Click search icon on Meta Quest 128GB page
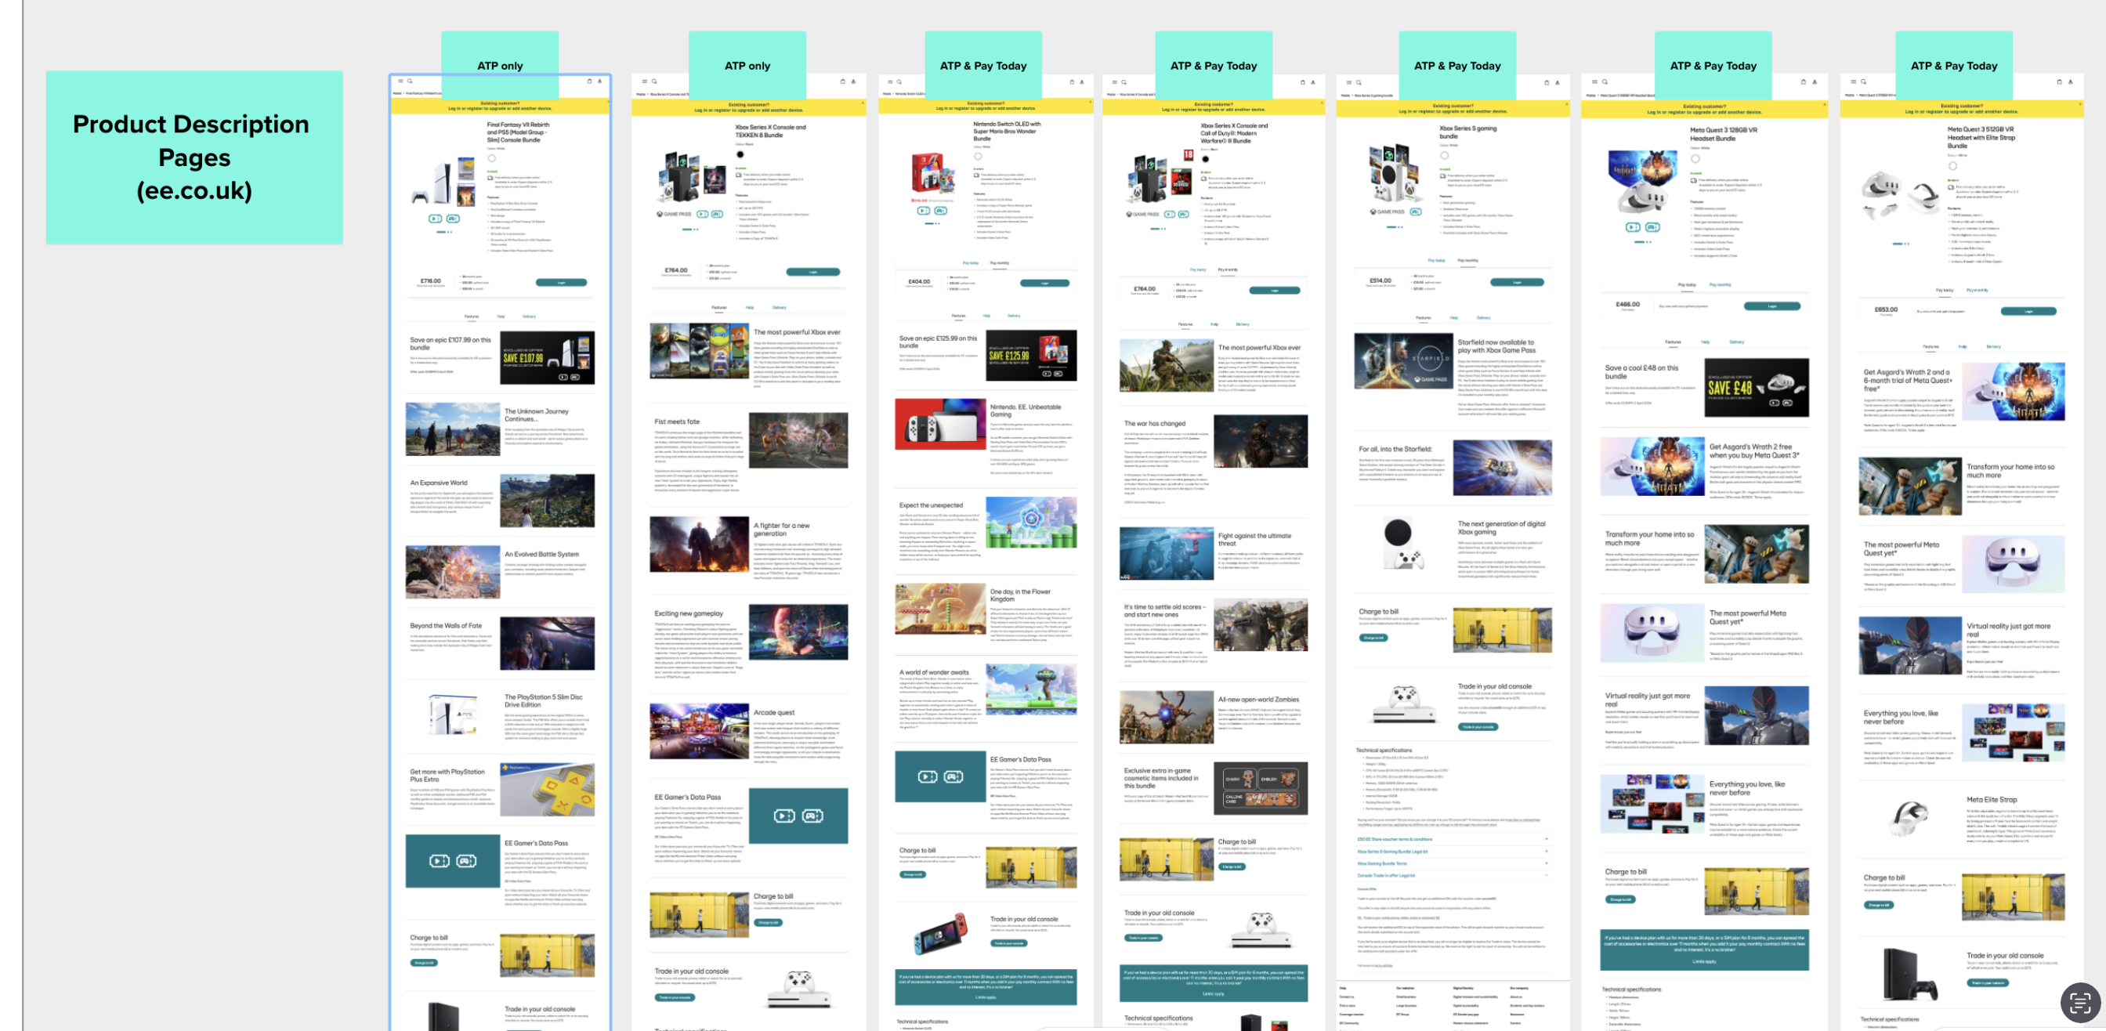The width and height of the screenshot is (2106, 1031). pyautogui.click(x=1605, y=81)
